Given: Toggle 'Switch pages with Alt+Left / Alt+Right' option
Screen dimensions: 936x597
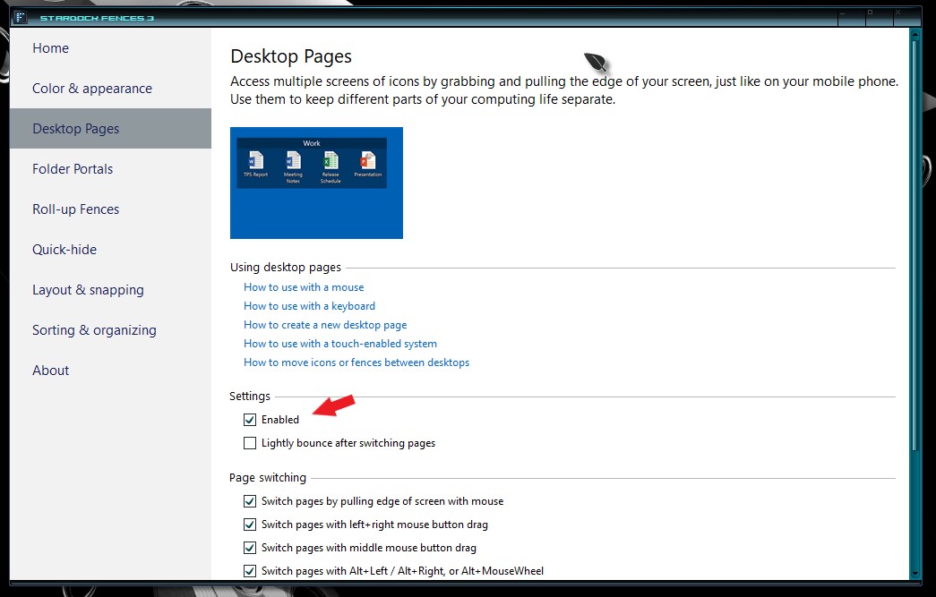Looking at the screenshot, I should [x=250, y=571].
